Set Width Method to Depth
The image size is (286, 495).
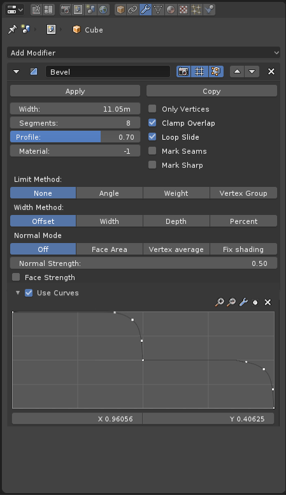point(176,221)
